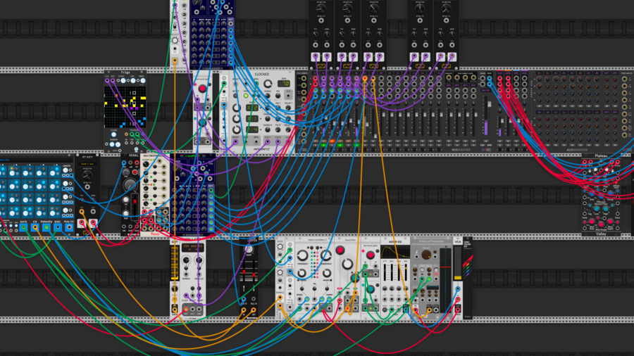Click the CV output jack on blue sequencer

pyautogui.click(x=35, y=228)
